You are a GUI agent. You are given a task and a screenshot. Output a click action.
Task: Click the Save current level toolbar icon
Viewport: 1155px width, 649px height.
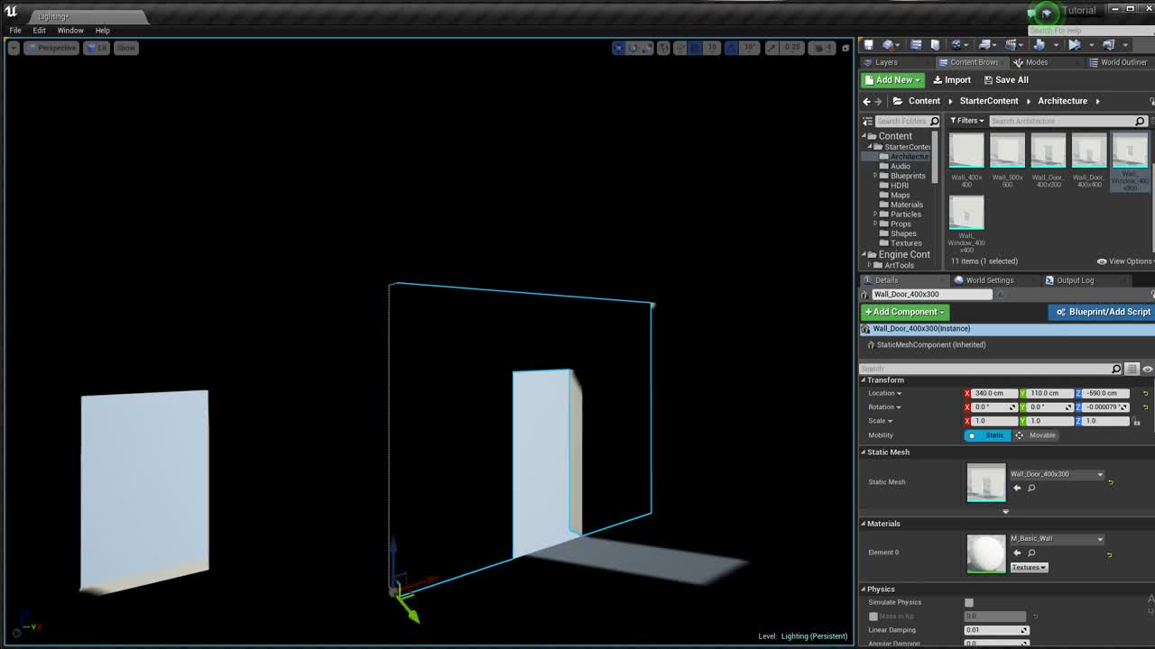point(868,44)
